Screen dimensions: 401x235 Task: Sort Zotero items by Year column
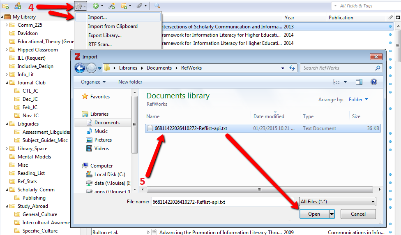(290, 18)
